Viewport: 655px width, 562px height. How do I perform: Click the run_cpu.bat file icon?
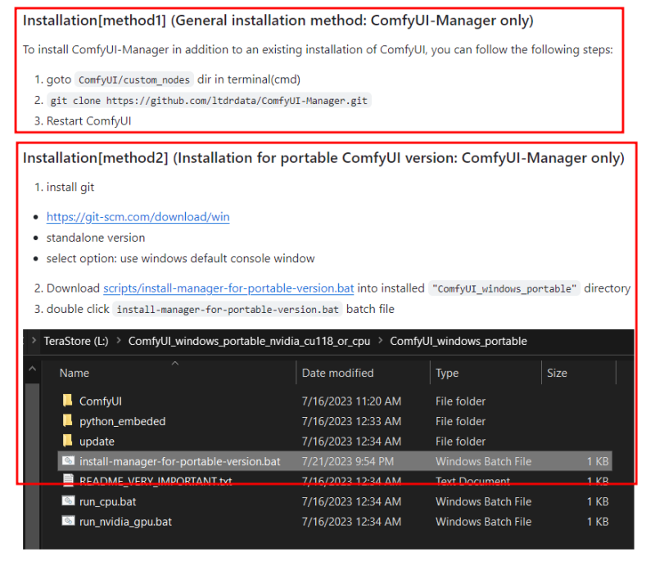click(68, 501)
